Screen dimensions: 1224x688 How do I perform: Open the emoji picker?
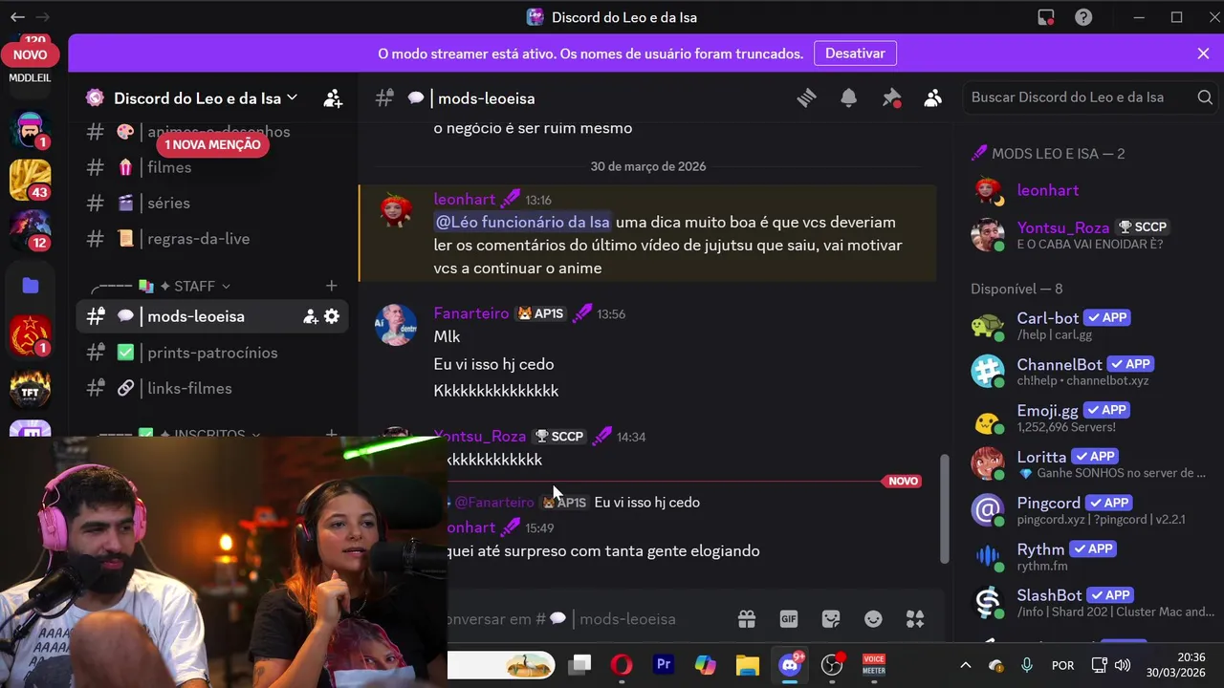point(873,619)
